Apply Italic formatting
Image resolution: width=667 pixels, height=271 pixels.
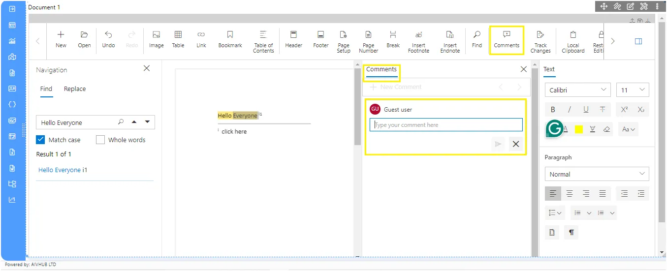[x=570, y=110]
